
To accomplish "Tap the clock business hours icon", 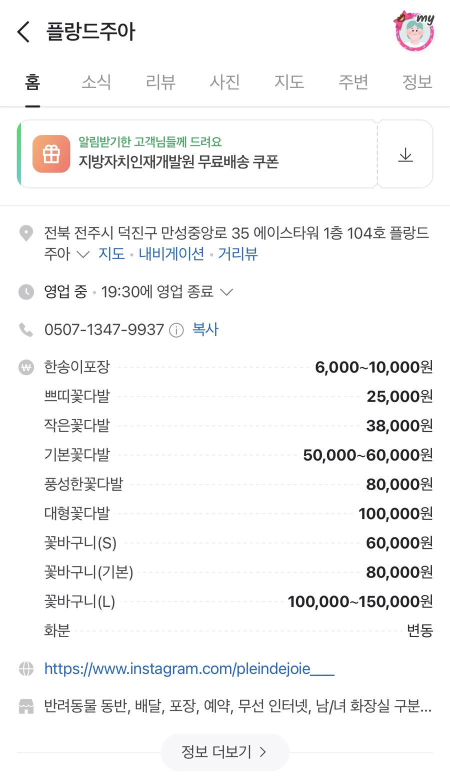I will pyautogui.click(x=26, y=292).
